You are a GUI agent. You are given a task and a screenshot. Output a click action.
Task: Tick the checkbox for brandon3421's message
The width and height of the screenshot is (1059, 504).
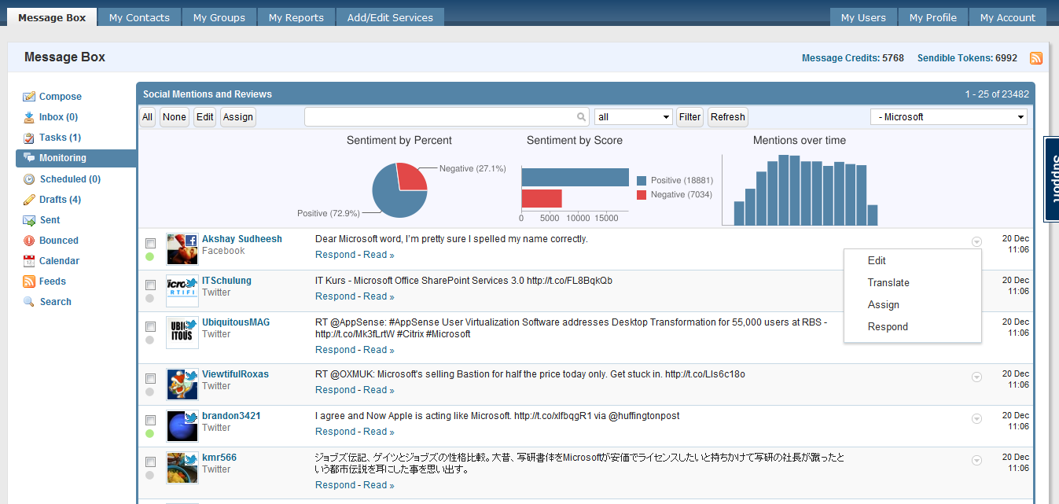(150, 420)
